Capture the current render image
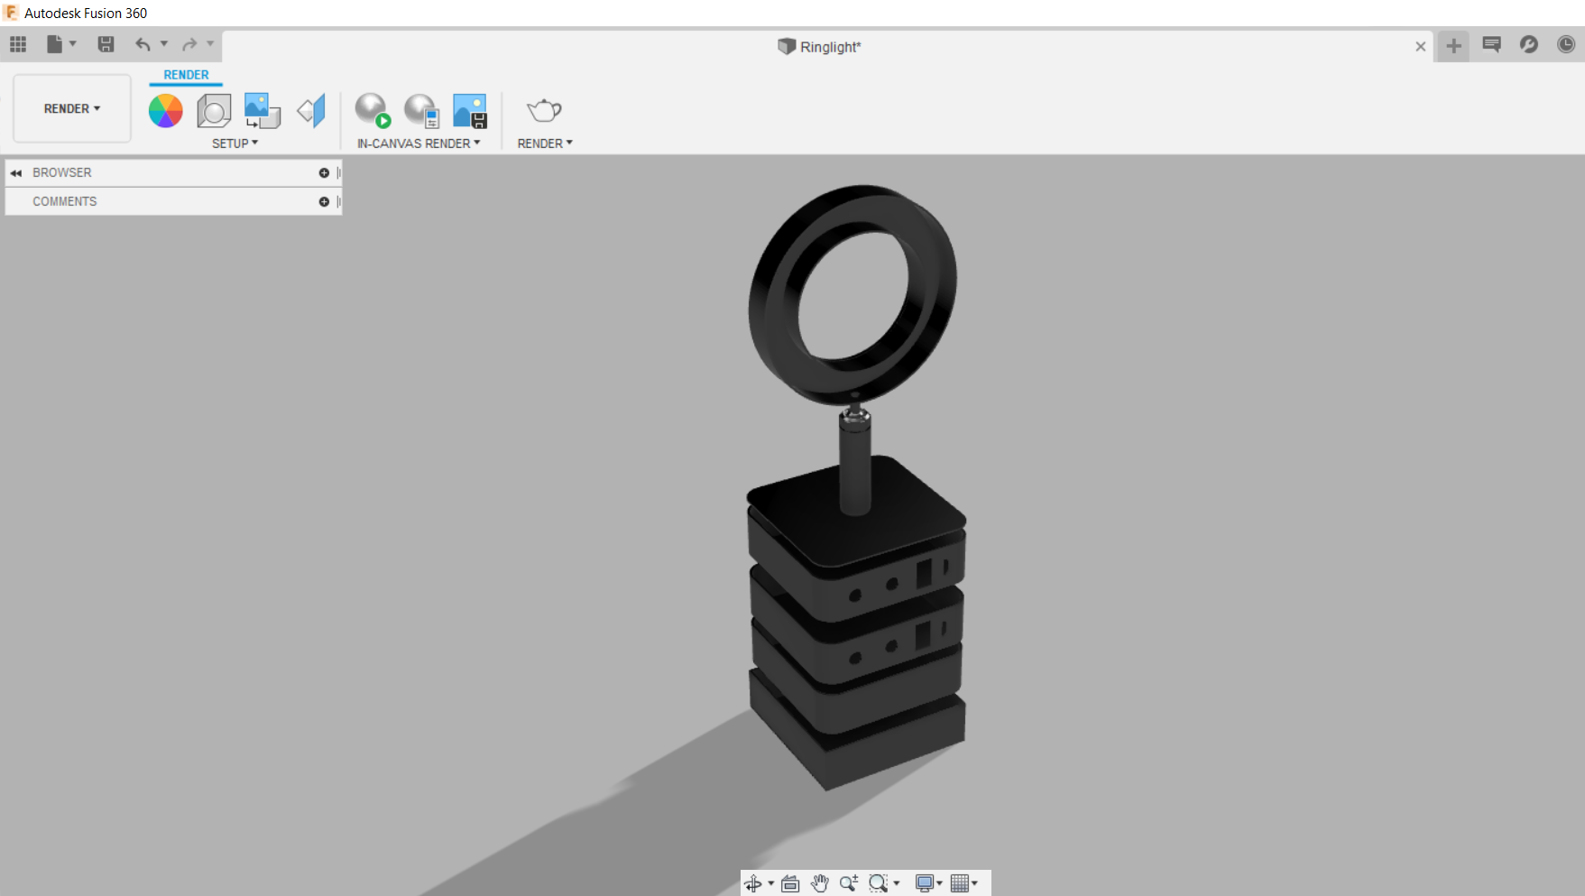 468,111
